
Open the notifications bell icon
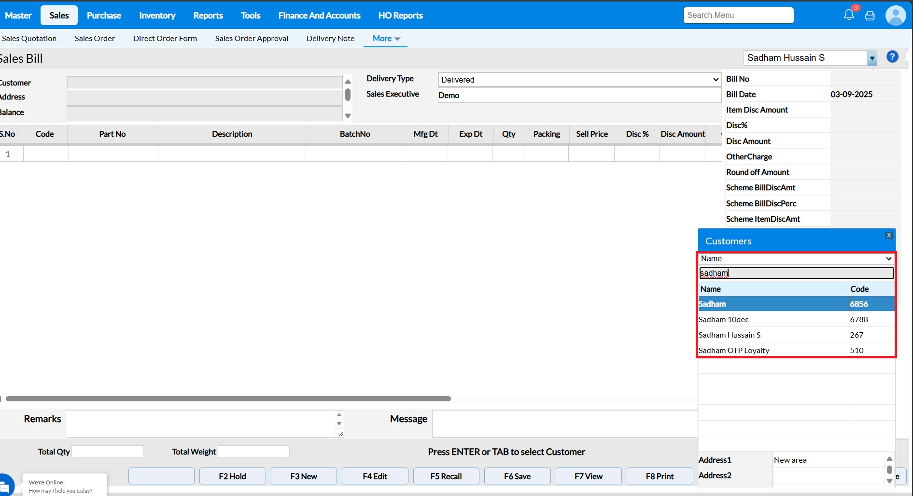[x=849, y=15]
